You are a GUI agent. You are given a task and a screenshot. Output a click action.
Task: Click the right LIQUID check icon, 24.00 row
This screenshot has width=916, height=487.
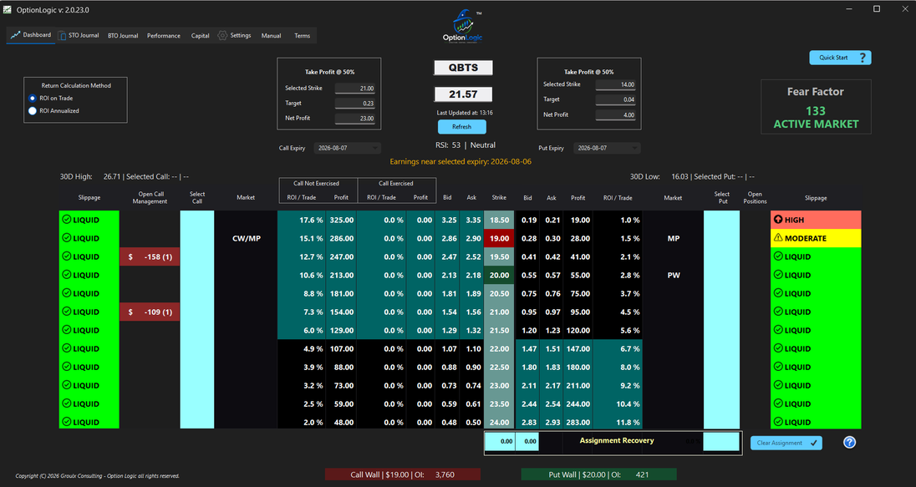tap(778, 422)
